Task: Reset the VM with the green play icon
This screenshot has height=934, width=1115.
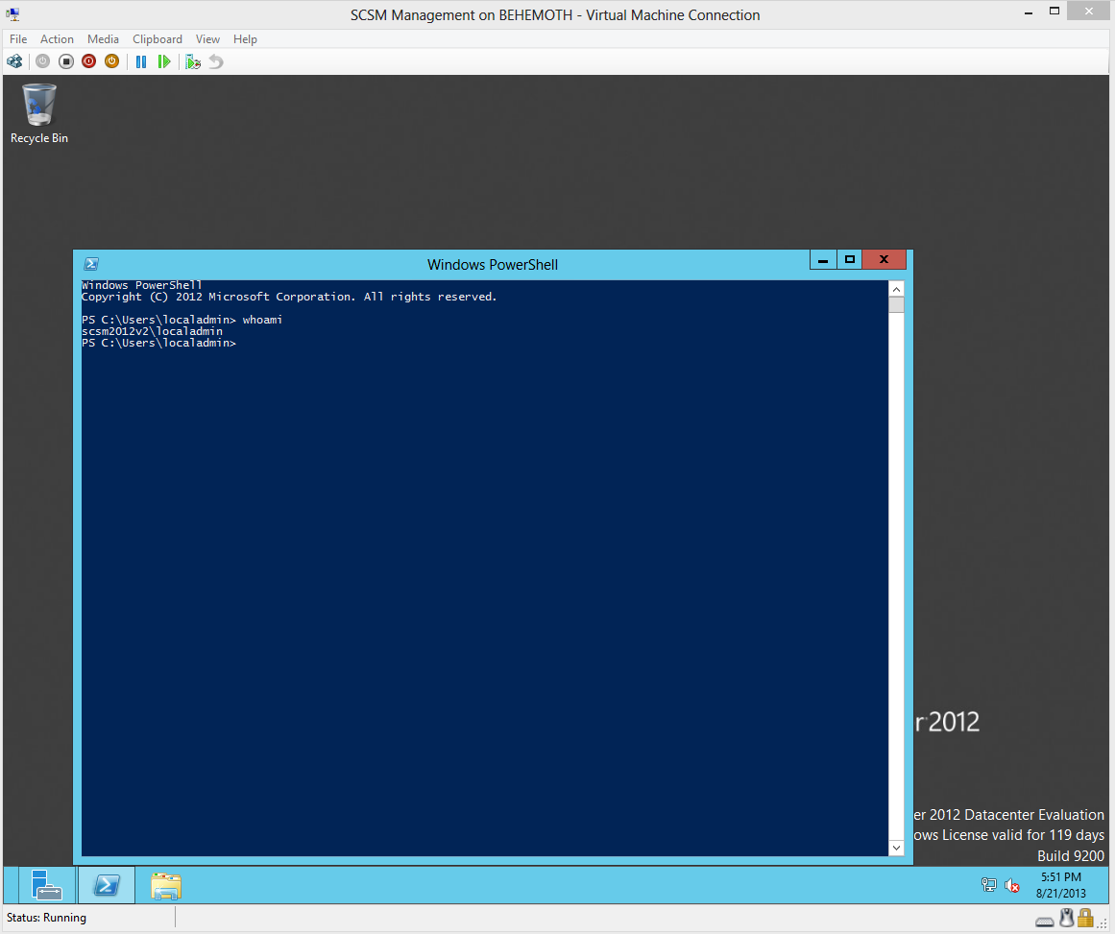Action: click(x=164, y=61)
